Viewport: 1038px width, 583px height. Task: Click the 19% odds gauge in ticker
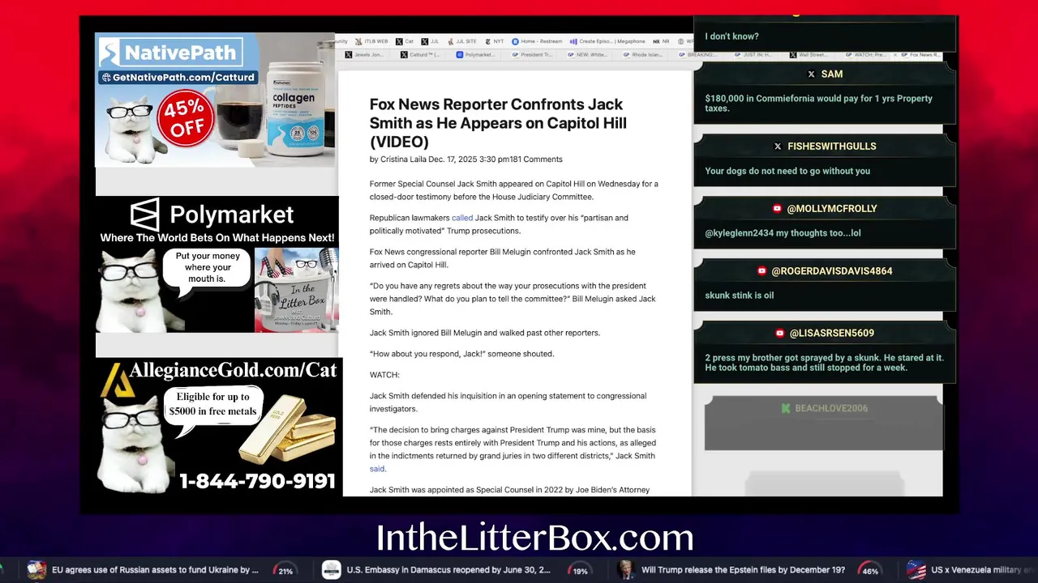(x=580, y=570)
